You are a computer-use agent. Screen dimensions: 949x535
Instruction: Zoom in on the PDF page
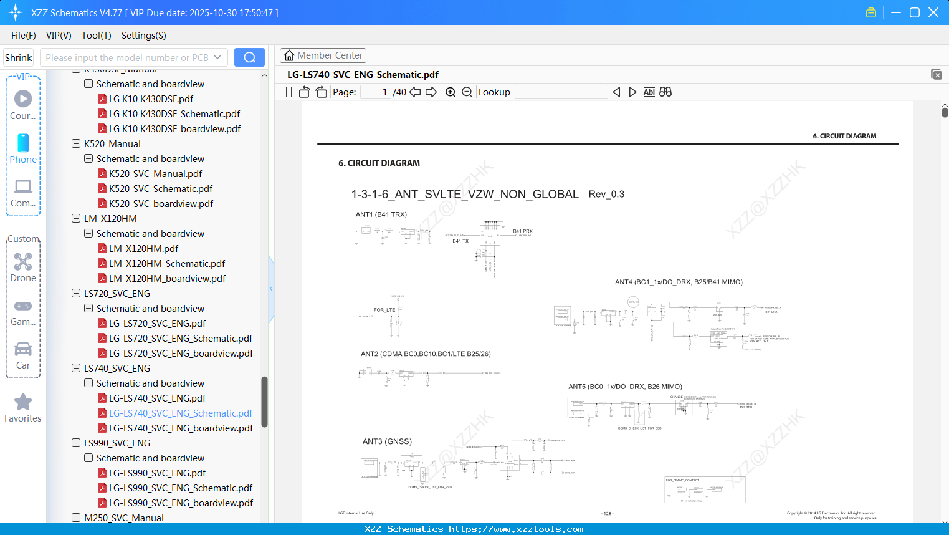(x=450, y=92)
